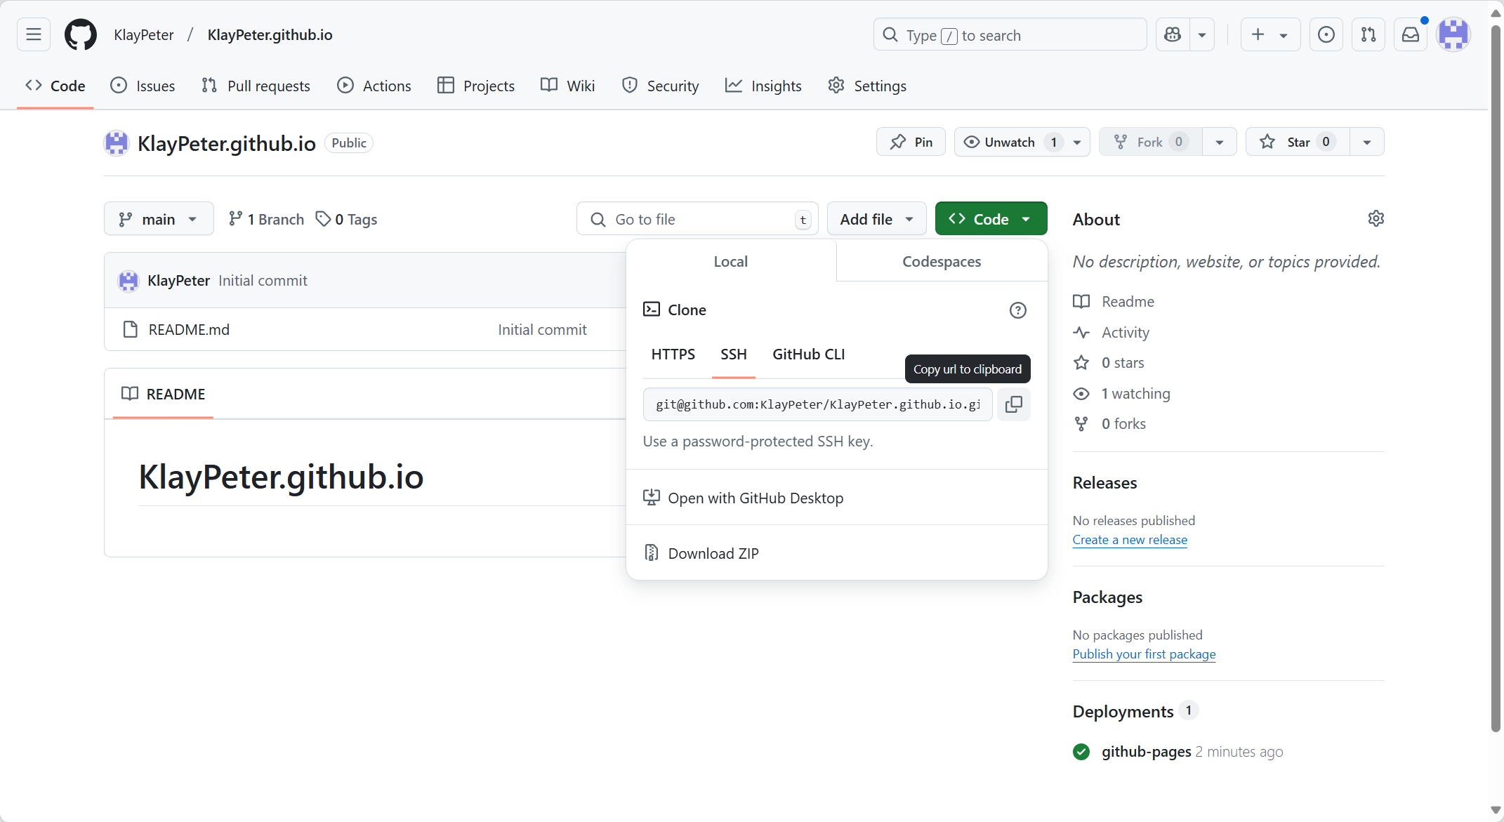1504x822 pixels.
Task: Expand the Fork options dropdown arrow
Action: click(1220, 142)
